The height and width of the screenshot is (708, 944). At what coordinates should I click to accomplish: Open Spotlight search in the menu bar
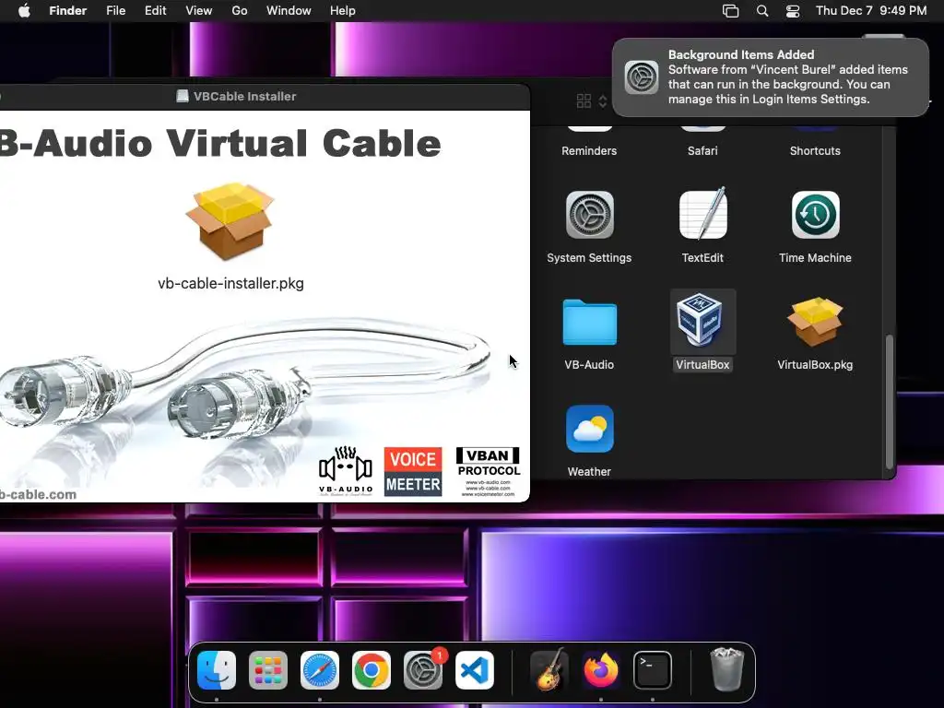(x=762, y=11)
